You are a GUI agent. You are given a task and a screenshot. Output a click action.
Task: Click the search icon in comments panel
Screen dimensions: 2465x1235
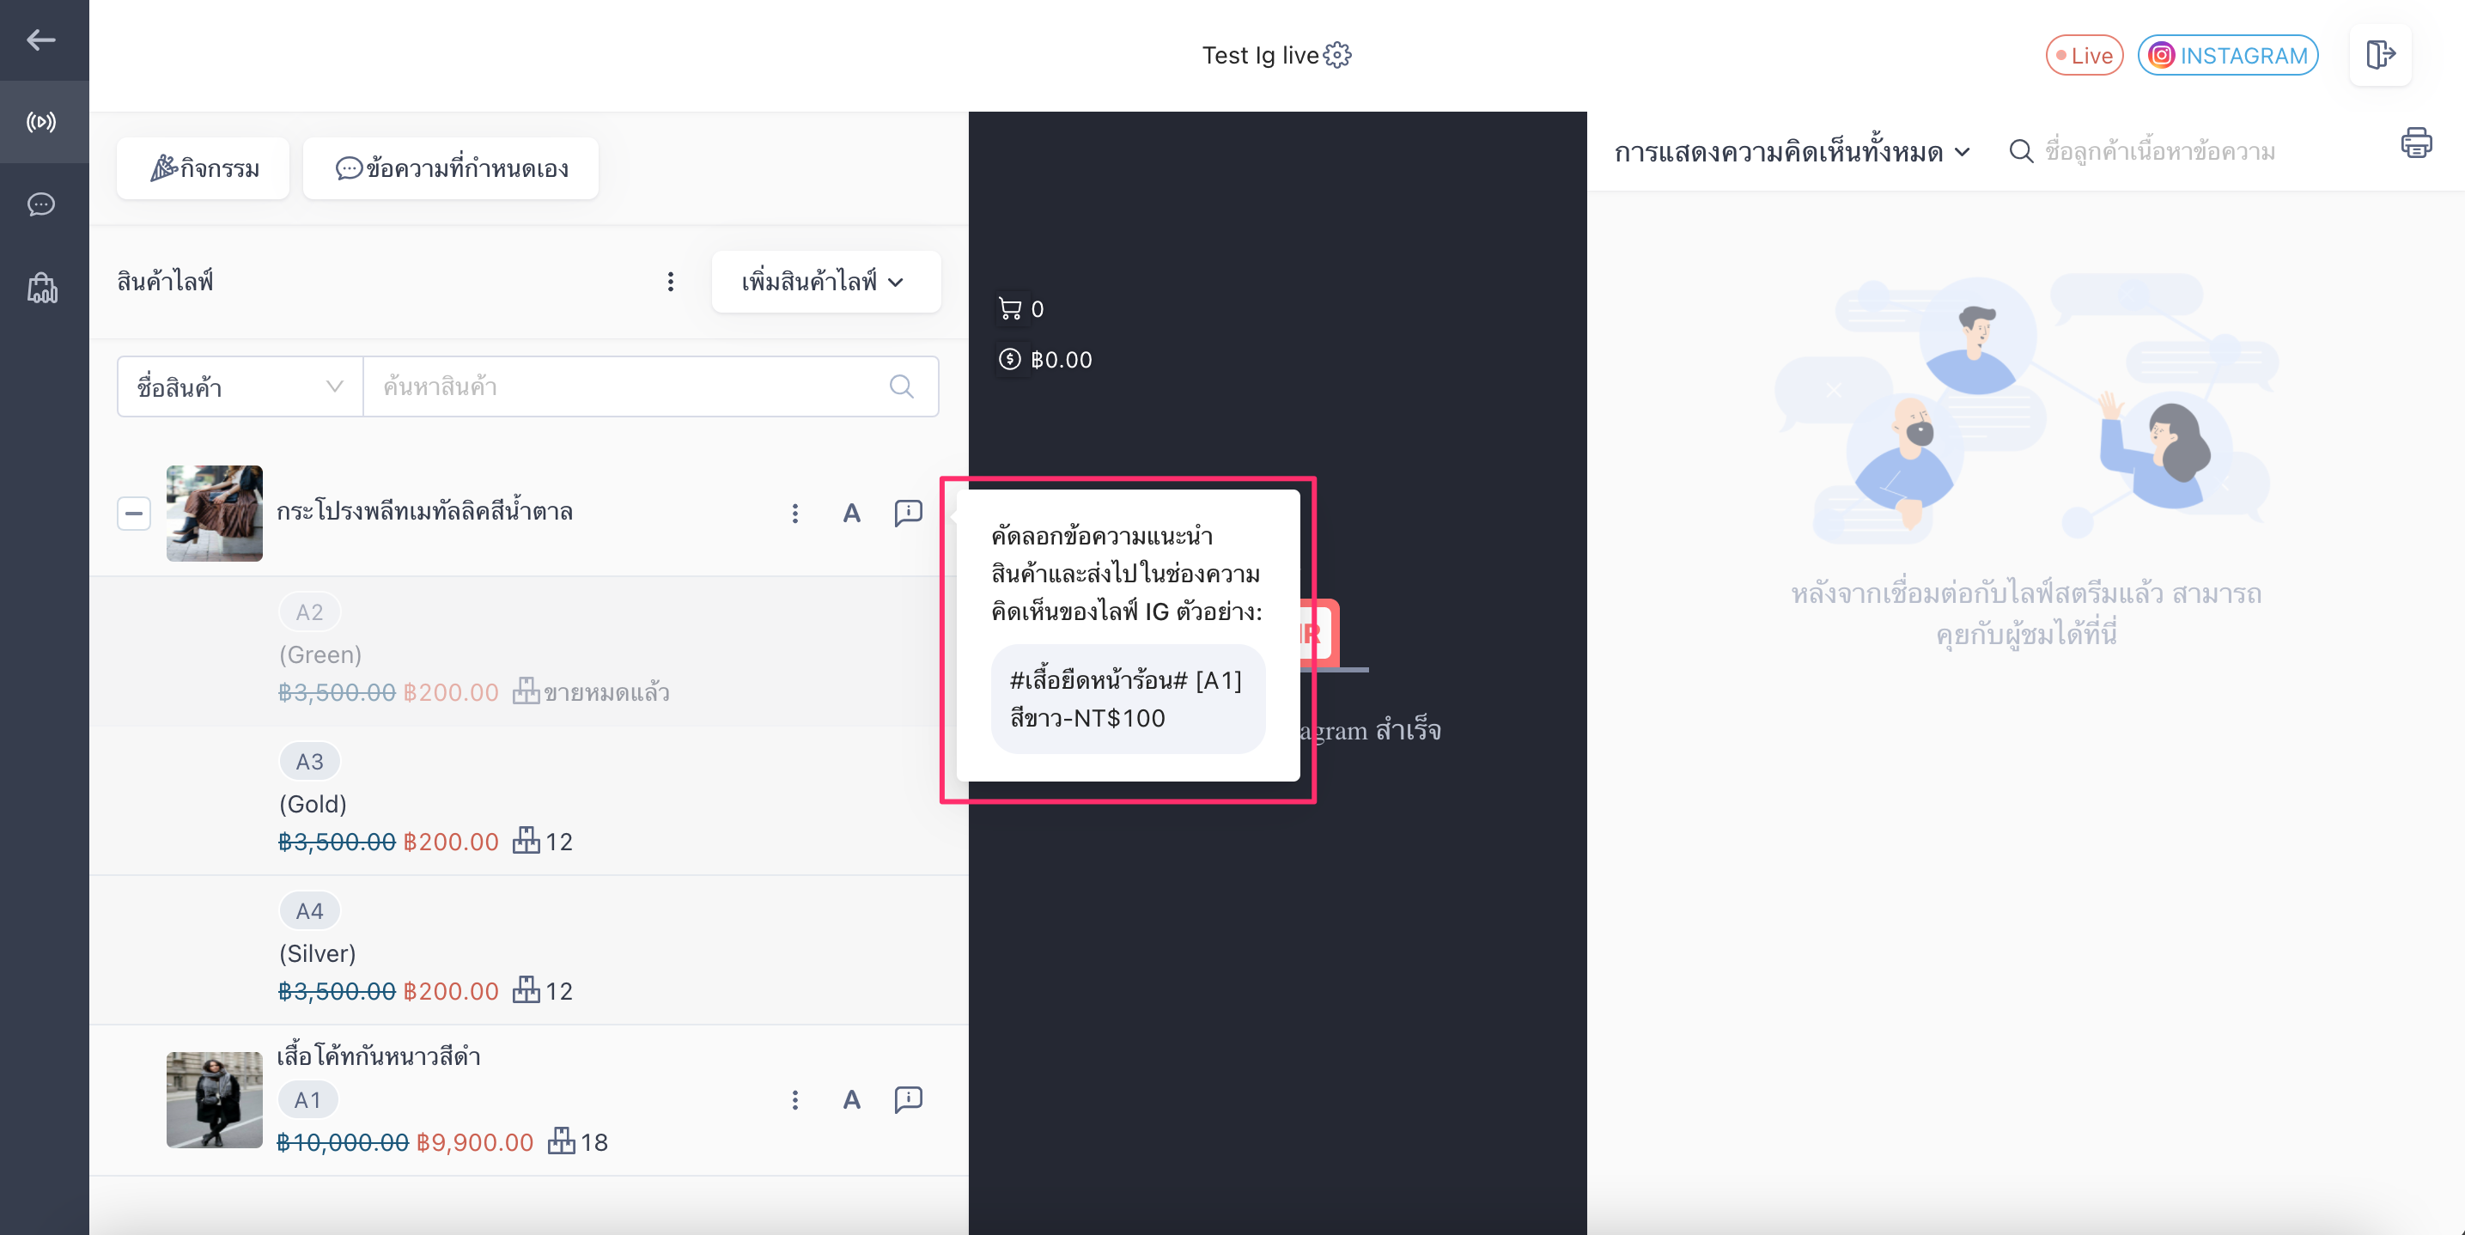click(x=2020, y=151)
